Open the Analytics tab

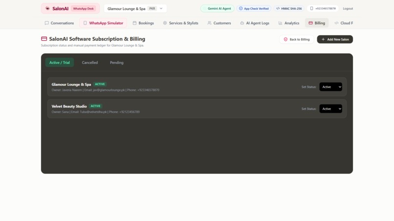[x=289, y=23]
